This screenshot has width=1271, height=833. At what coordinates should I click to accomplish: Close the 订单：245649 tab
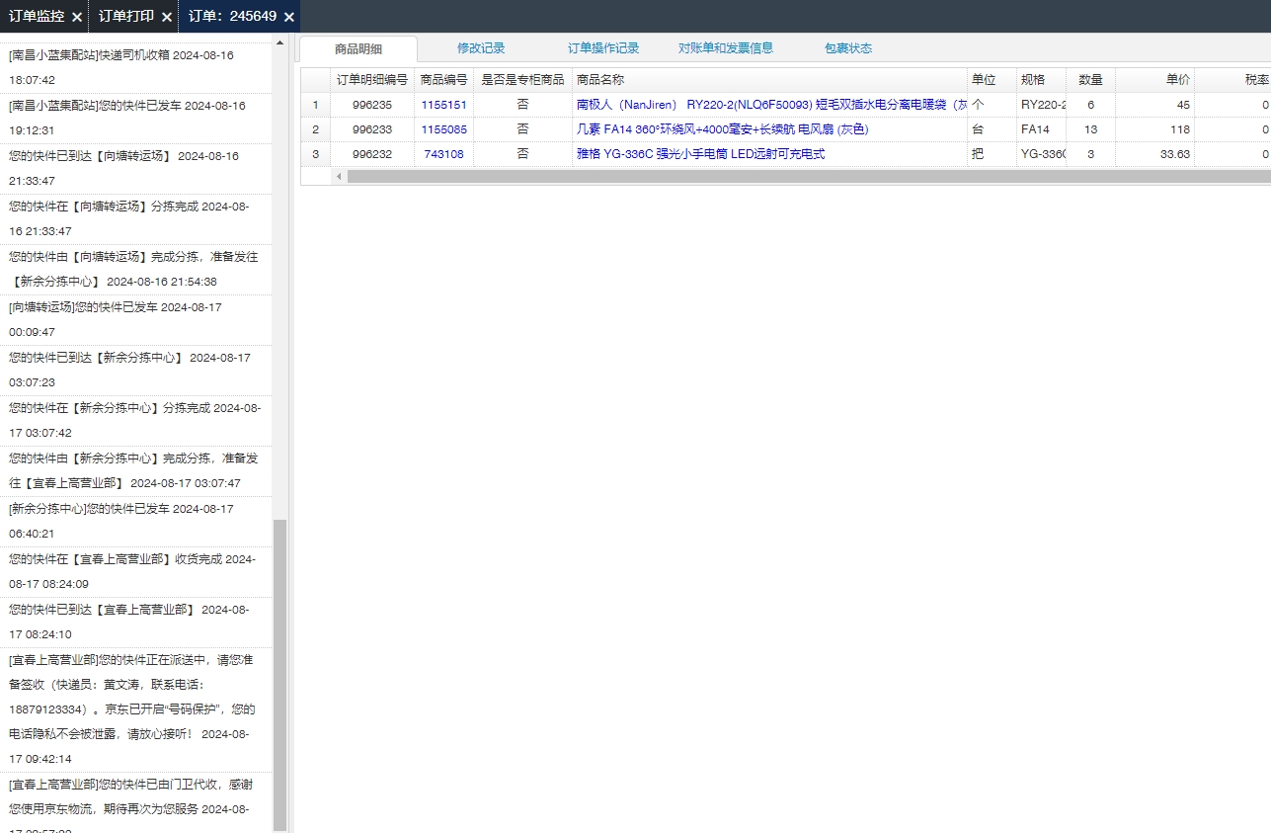pos(288,17)
